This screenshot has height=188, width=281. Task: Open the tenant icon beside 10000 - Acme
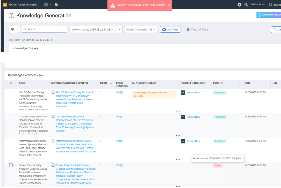[x=246, y=5]
